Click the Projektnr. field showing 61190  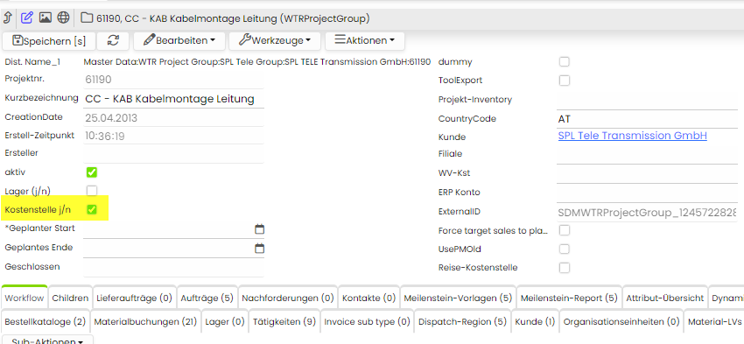[173, 80]
